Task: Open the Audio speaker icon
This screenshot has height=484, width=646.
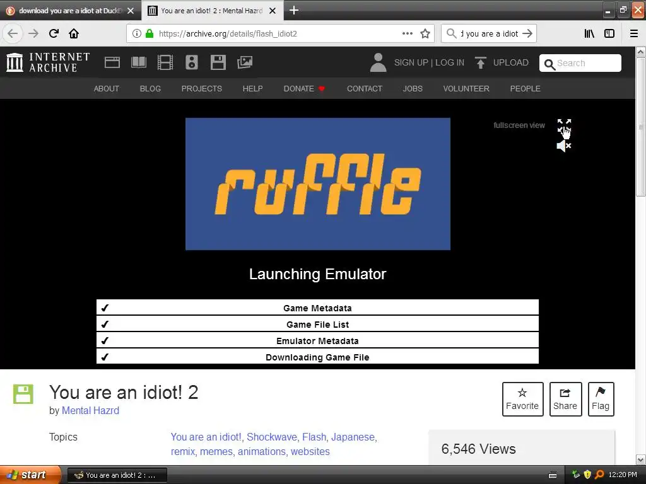Action: pos(192,62)
